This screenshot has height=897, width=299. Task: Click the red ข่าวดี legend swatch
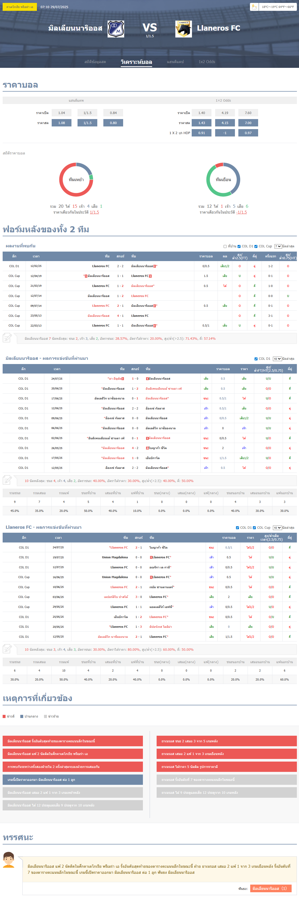coord(4,716)
